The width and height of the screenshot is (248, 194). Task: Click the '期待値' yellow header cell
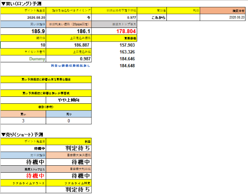pos(23,38)
